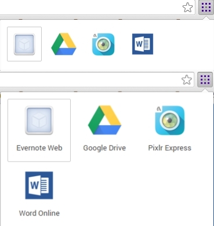
Task: Click the "Pixlr Express" label
Action: (170, 148)
